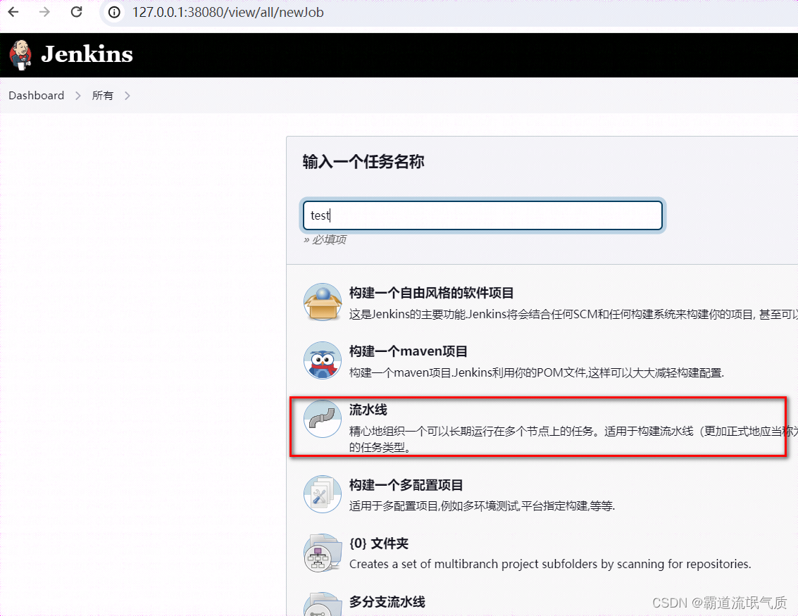The image size is (798, 616).
Task: Choose 构建一个多配置项目 option
Action: [x=406, y=485]
